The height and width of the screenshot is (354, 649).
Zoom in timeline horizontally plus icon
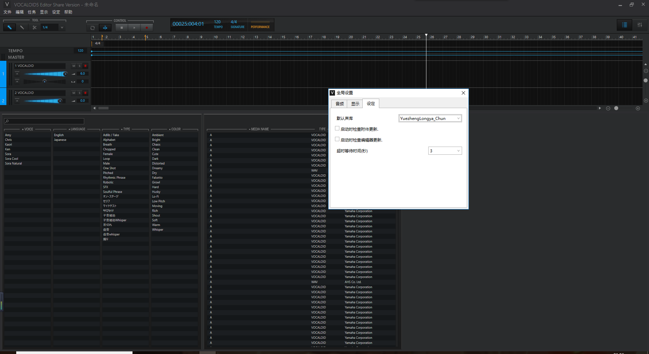coord(638,108)
